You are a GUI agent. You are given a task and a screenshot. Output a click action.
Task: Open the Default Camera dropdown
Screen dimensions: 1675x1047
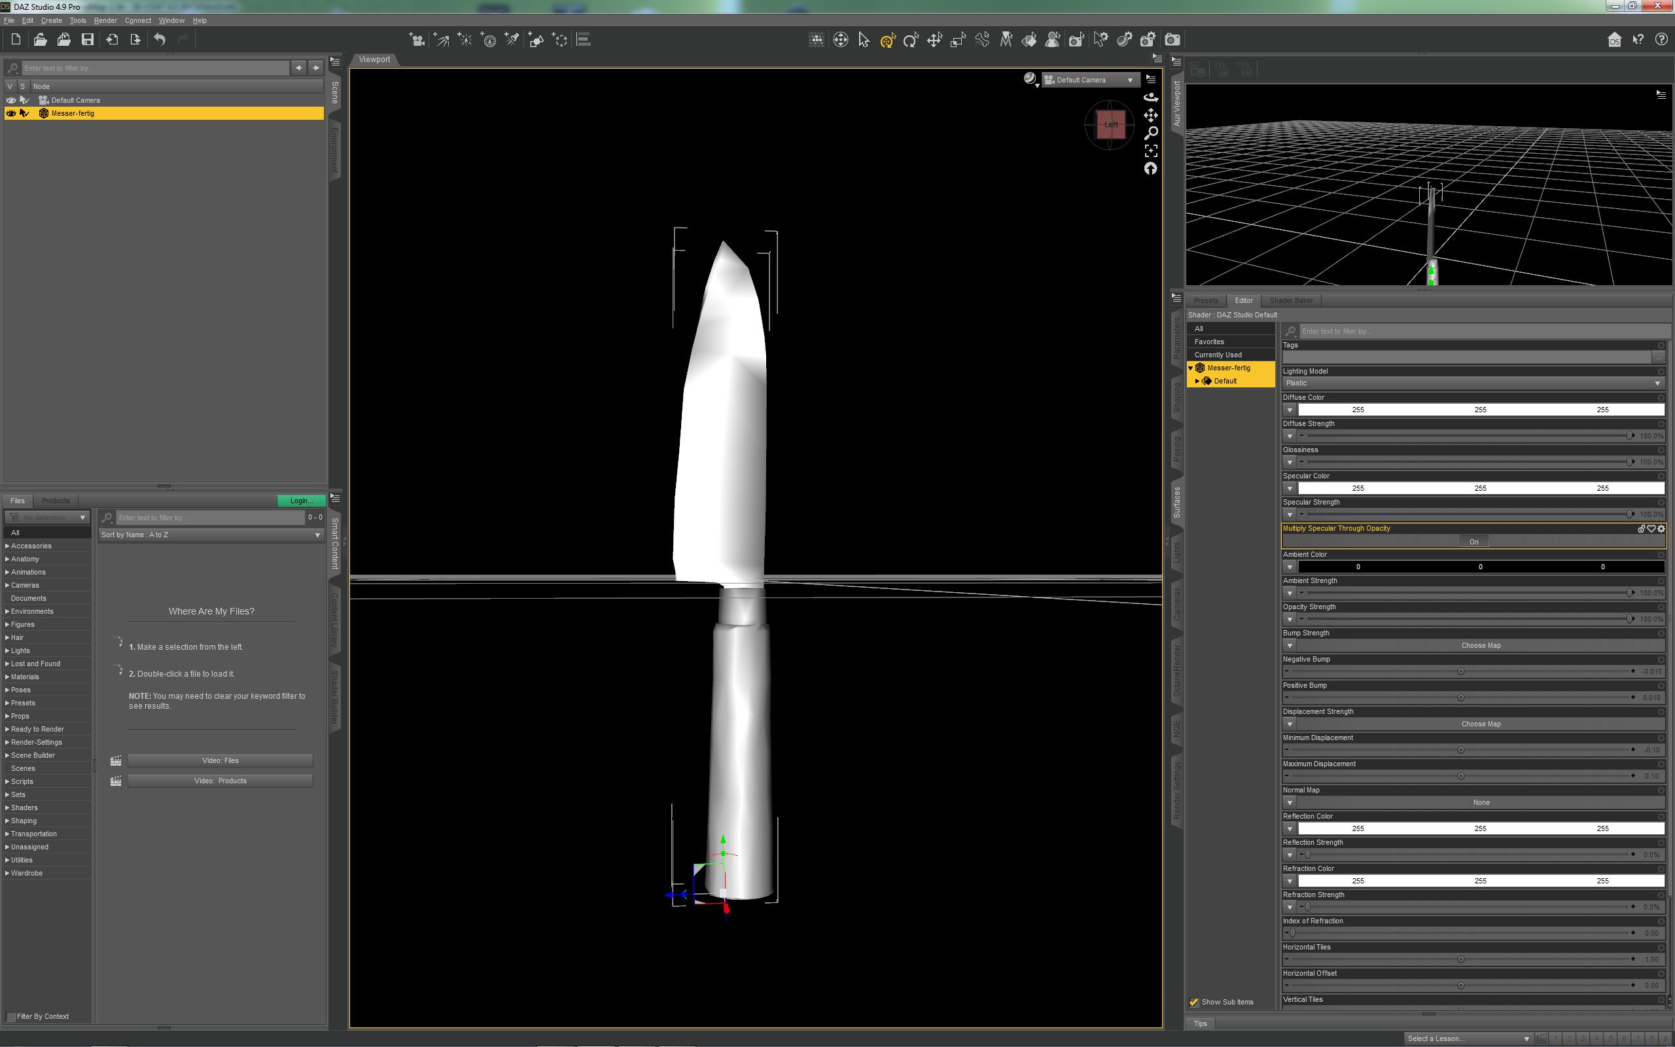[1089, 80]
